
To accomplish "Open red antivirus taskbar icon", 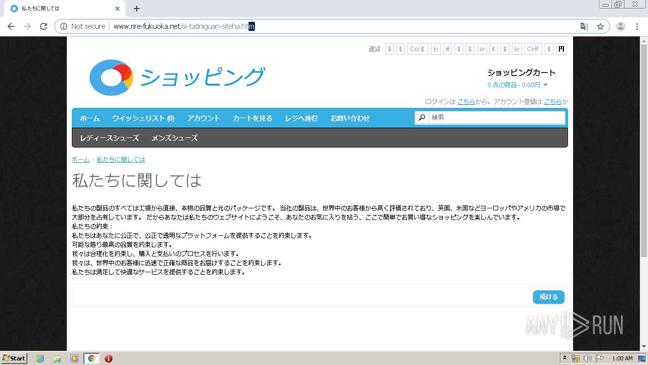I will coord(108,358).
